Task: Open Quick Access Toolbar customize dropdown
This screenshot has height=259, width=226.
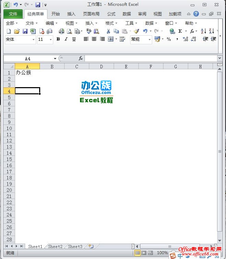Action: 45,5
